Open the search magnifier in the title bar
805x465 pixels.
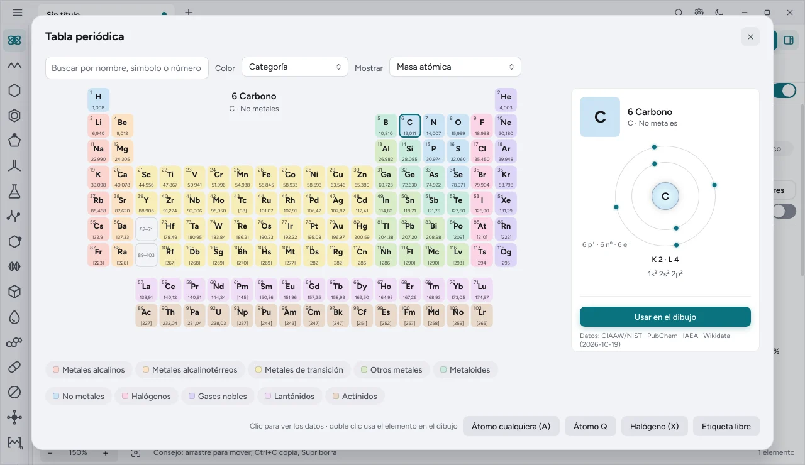(x=679, y=13)
